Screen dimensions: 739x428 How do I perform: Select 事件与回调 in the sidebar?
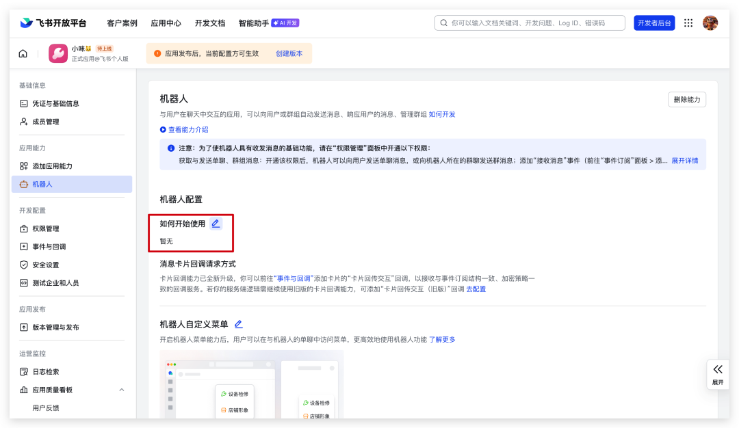pyautogui.click(x=49, y=246)
